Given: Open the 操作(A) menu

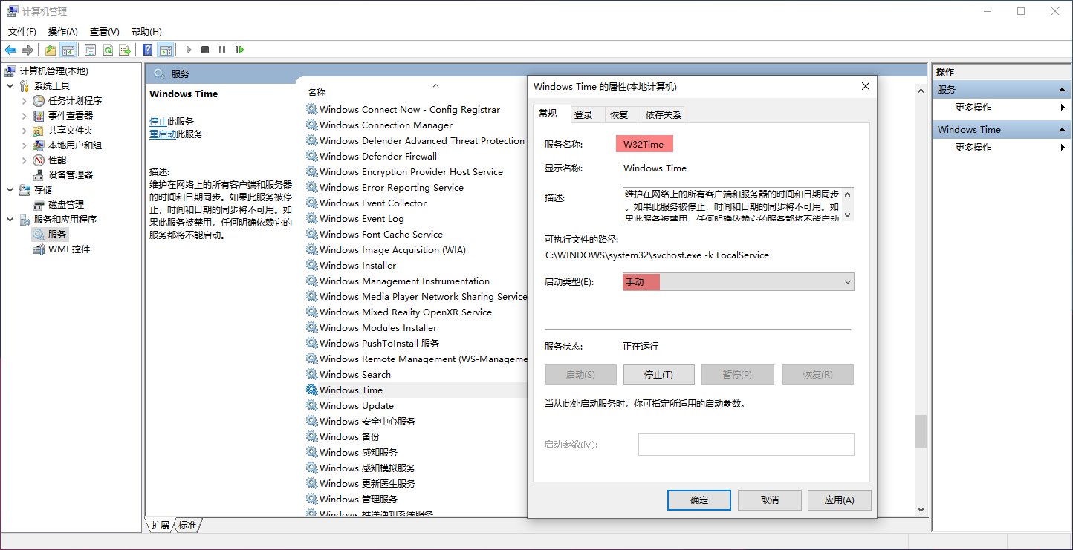Looking at the screenshot, I should [63, 31].
